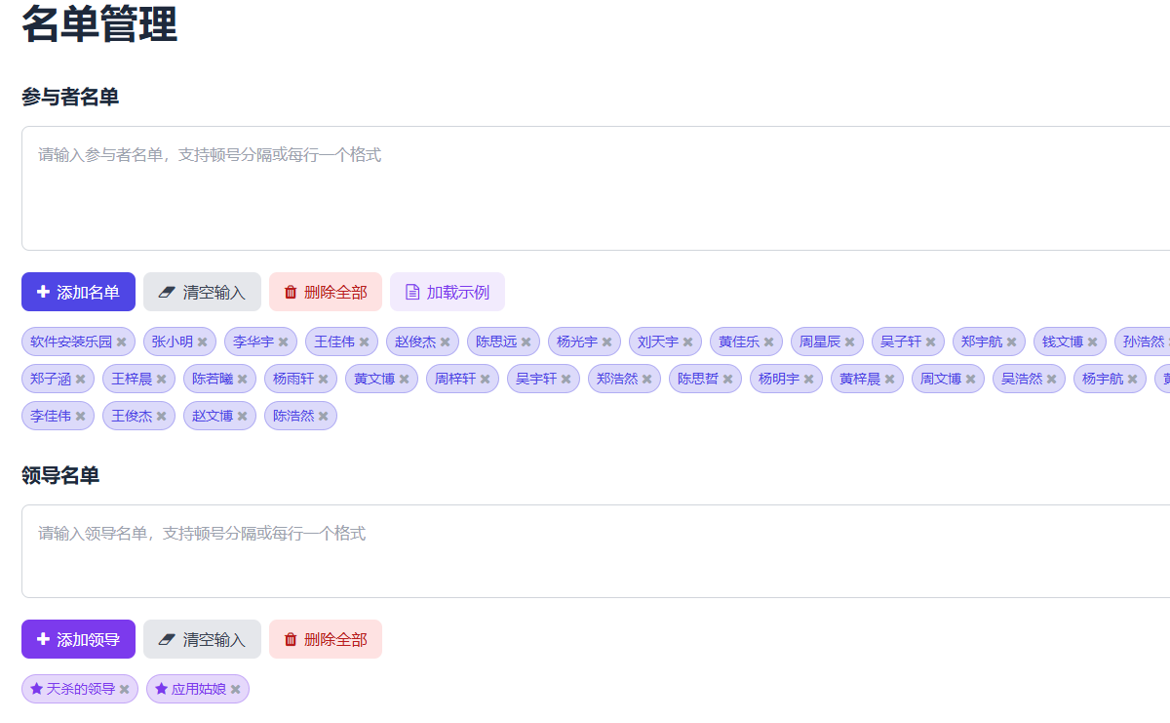This screenshot has height=723, width=1170.
Task: Delete 张小明 using its x icon
Action: 203,342
